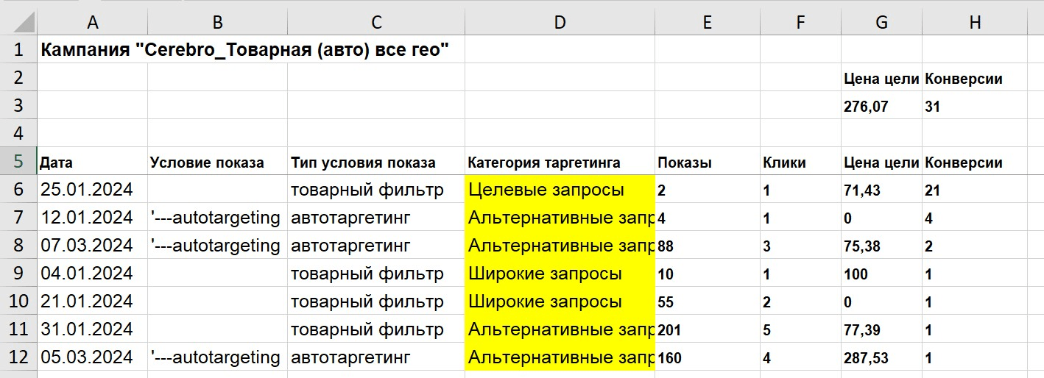Select the row 5 header

point(18,162)
